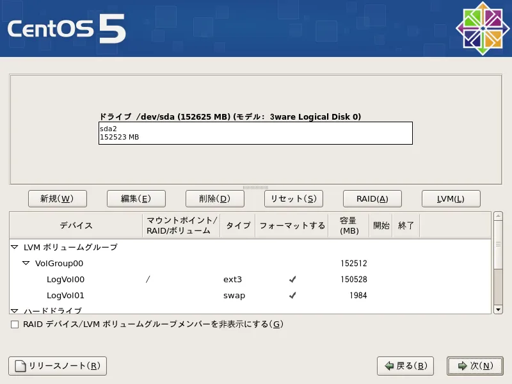Go to the next step with 次(N)

475,365
